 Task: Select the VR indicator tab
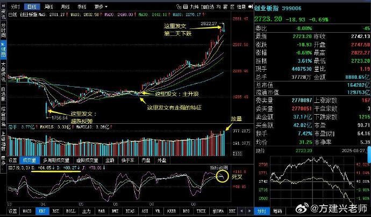coord(158,211)
